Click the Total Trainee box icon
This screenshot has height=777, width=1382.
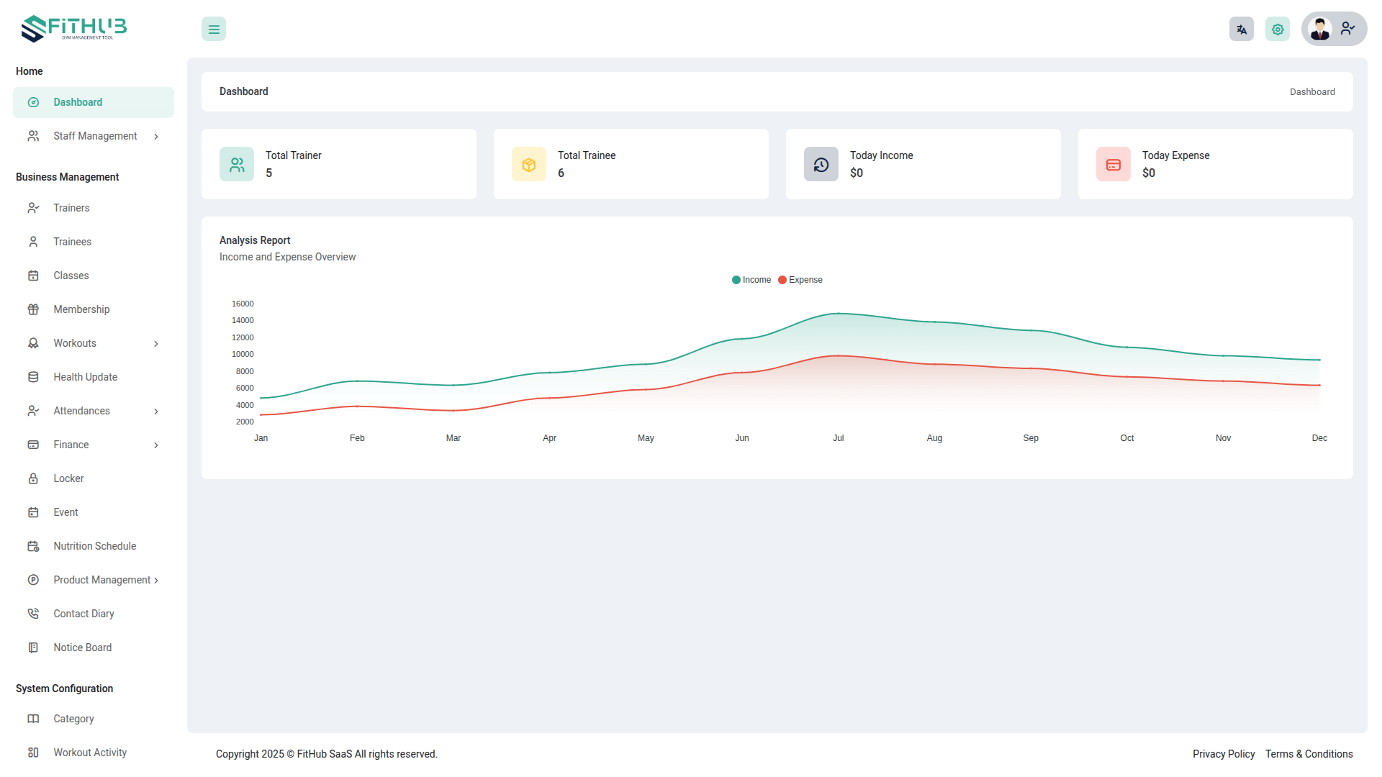coord(529,165)
